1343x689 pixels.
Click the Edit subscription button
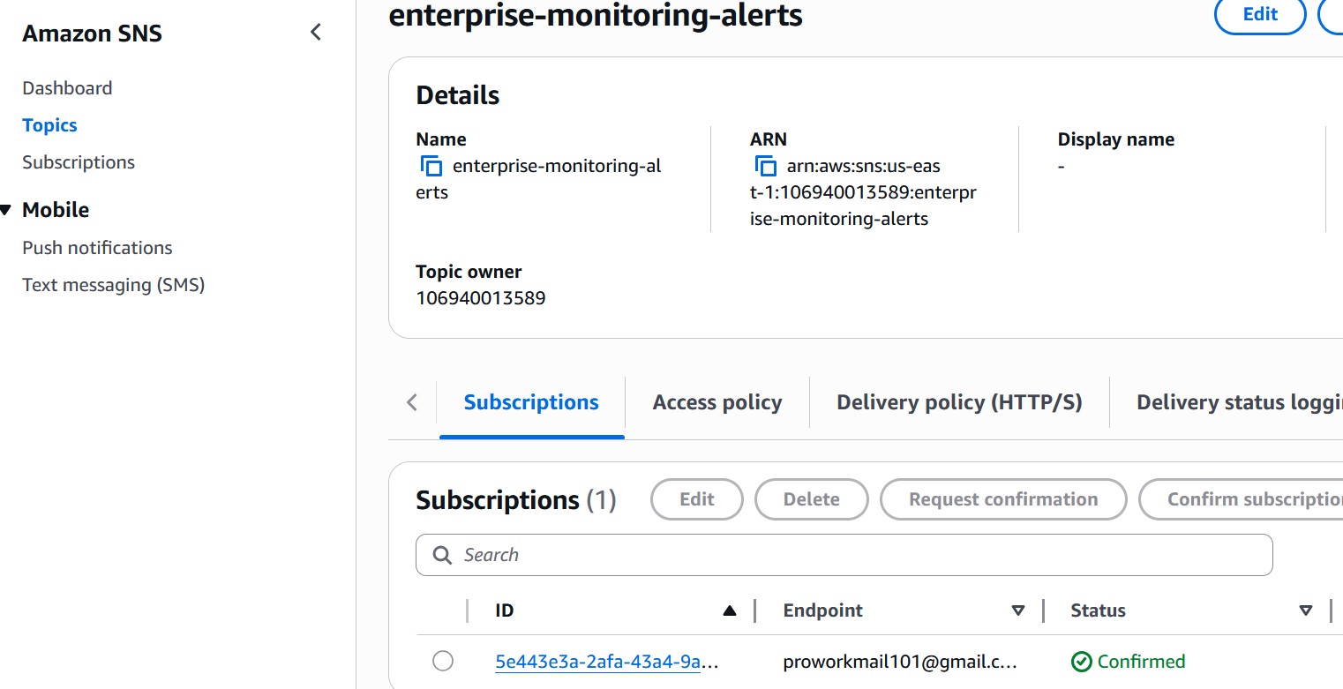pyautogui.click(x=697, y=499)
